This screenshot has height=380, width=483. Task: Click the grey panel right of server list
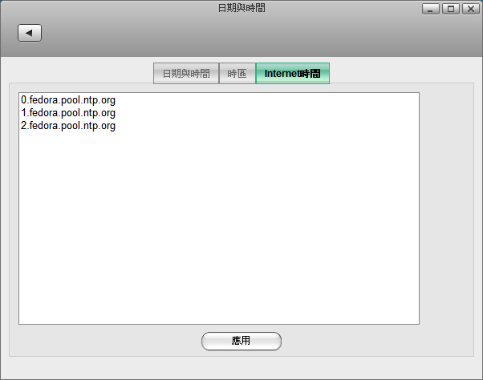(x=445, y=208)
